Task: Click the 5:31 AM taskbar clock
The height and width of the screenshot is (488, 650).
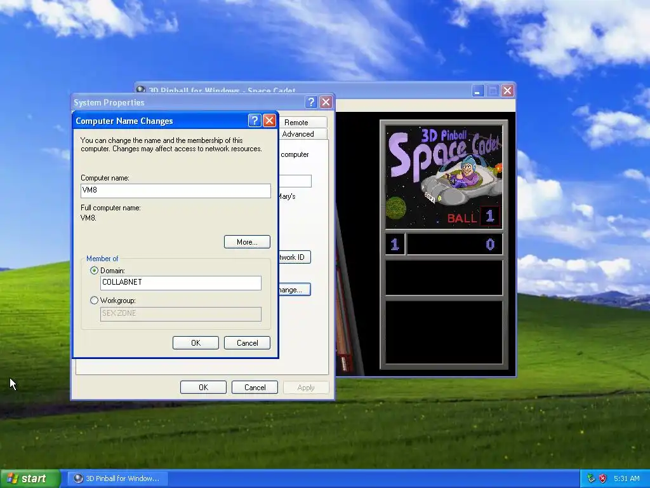Action: [x=627, y=478]
